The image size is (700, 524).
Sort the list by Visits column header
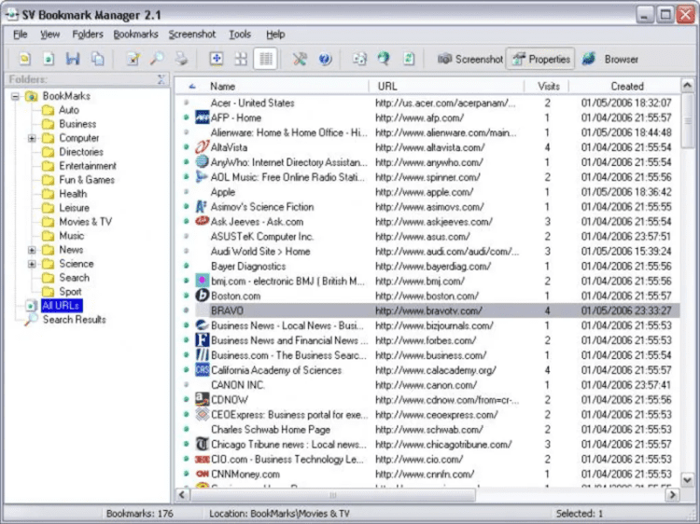549,86
